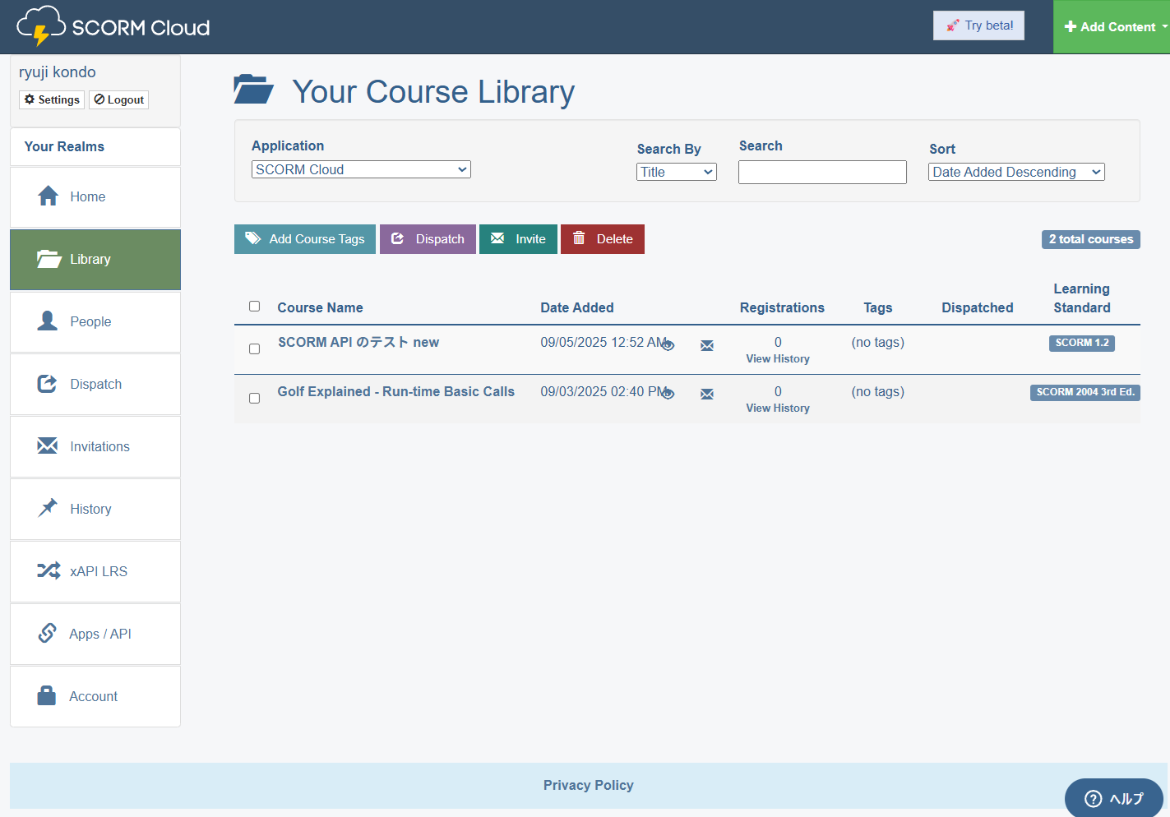Screen dimensions: 1170x817
Task: Open the xAPI LRS shuffle icon
Action: pyautogui.click(x=49, y=570)
